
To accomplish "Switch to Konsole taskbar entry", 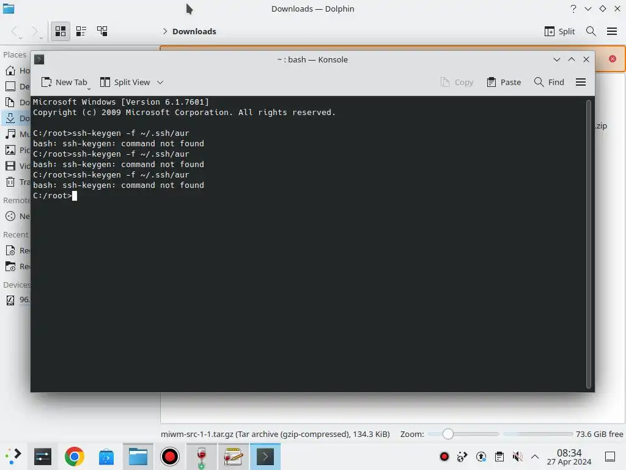I will click(265, 457).
